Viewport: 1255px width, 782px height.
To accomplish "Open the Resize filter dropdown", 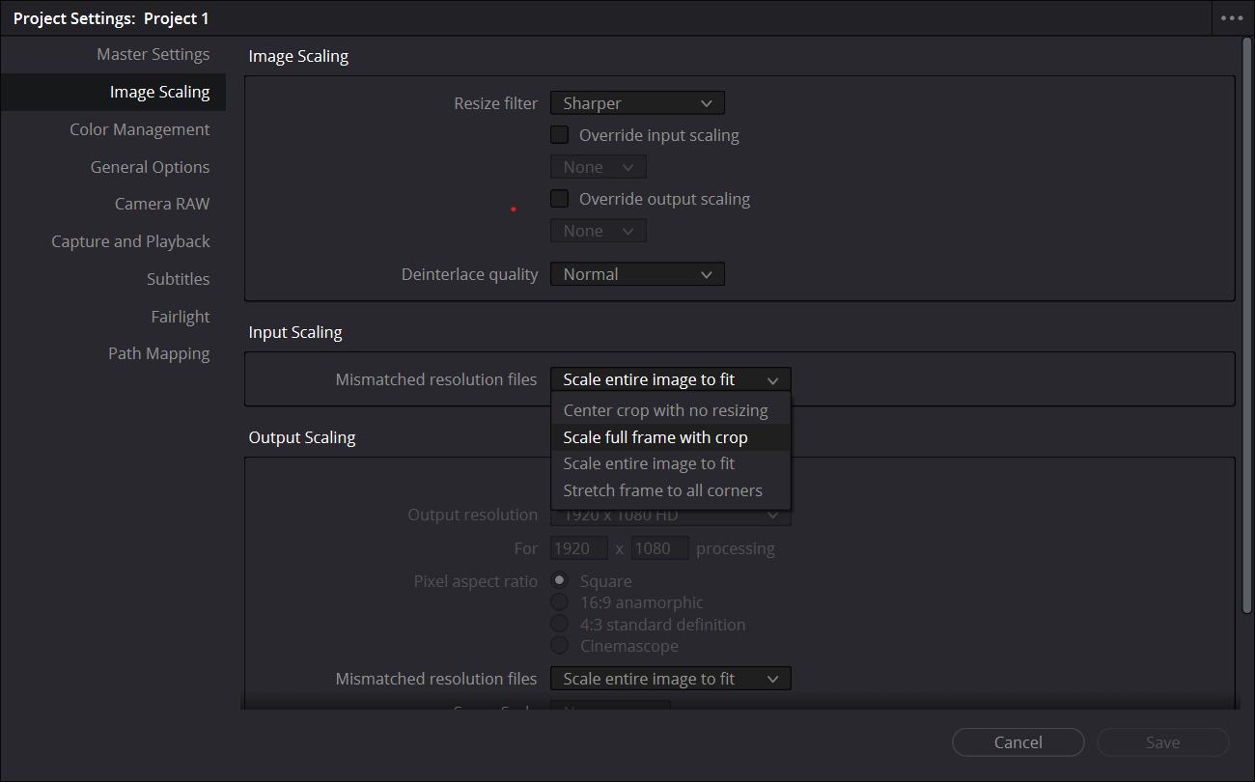I will click(x=637, y=103).
